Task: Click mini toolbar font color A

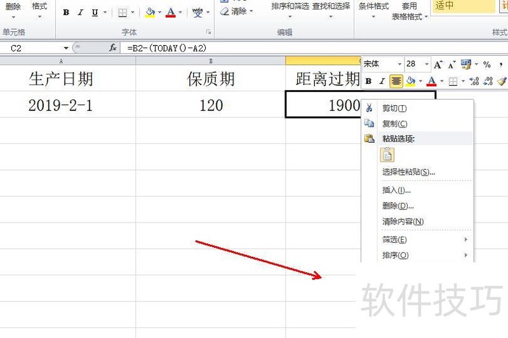Action: coord(432,81)
